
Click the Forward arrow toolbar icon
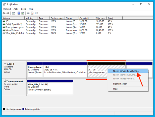pos(8,13)
